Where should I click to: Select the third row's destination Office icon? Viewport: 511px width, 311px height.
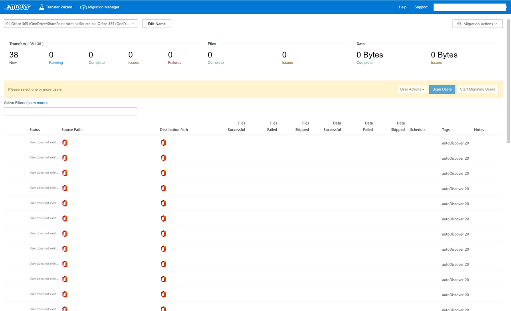coord(163,173)
